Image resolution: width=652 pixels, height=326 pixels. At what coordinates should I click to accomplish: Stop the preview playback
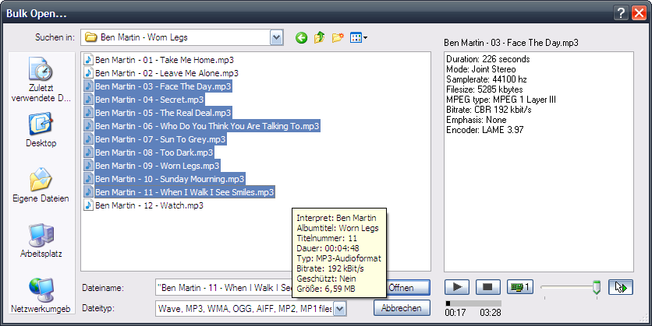[x=487, y=287]
